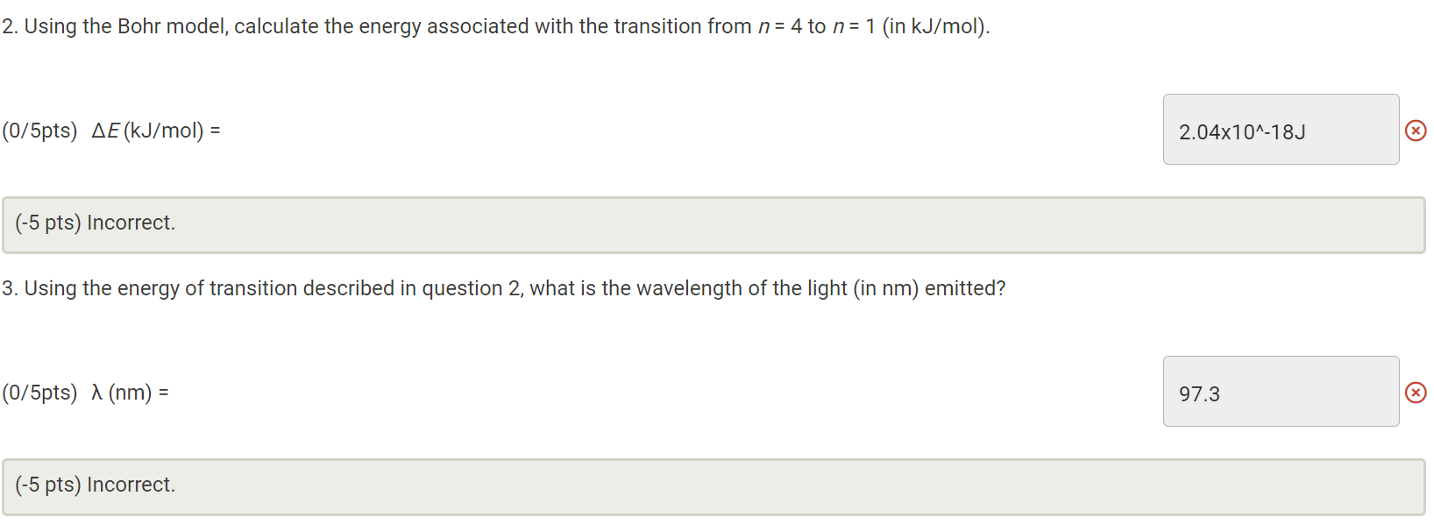Click the circled X marking question 2 incorrect
This screenshot has height=524, width=1434.
[x=1416, y=130]
